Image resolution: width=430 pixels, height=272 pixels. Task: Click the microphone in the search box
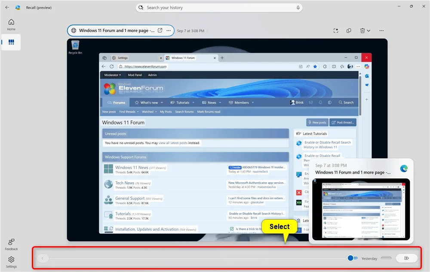coord(298,8)
